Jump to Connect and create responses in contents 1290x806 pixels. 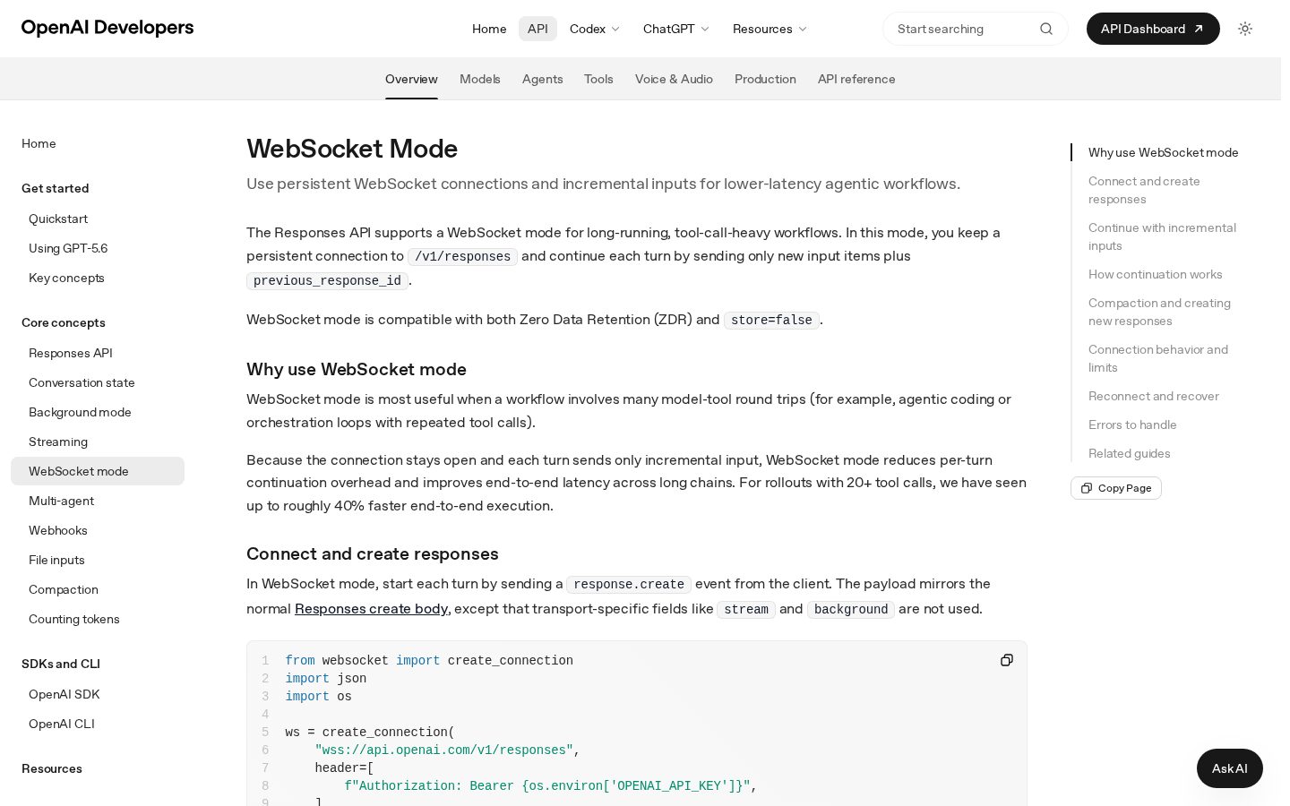pyautogui.click(x=1144, y=190)
